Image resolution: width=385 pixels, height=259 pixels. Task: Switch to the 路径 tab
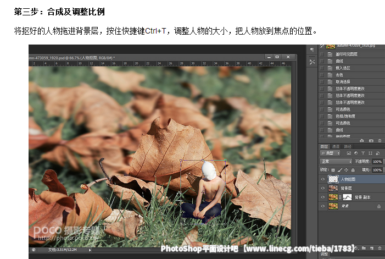[x=348, y=146]
